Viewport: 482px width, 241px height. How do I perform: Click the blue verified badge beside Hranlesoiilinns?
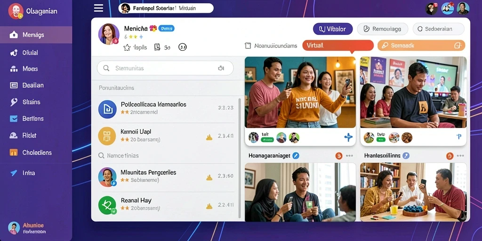[406, 155]
